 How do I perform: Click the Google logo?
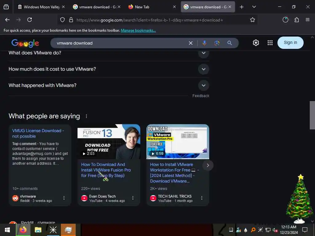click(x=25, y=43)
